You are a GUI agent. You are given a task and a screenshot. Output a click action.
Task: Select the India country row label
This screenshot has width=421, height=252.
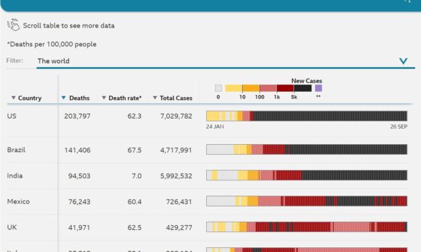tap(15, 176)
